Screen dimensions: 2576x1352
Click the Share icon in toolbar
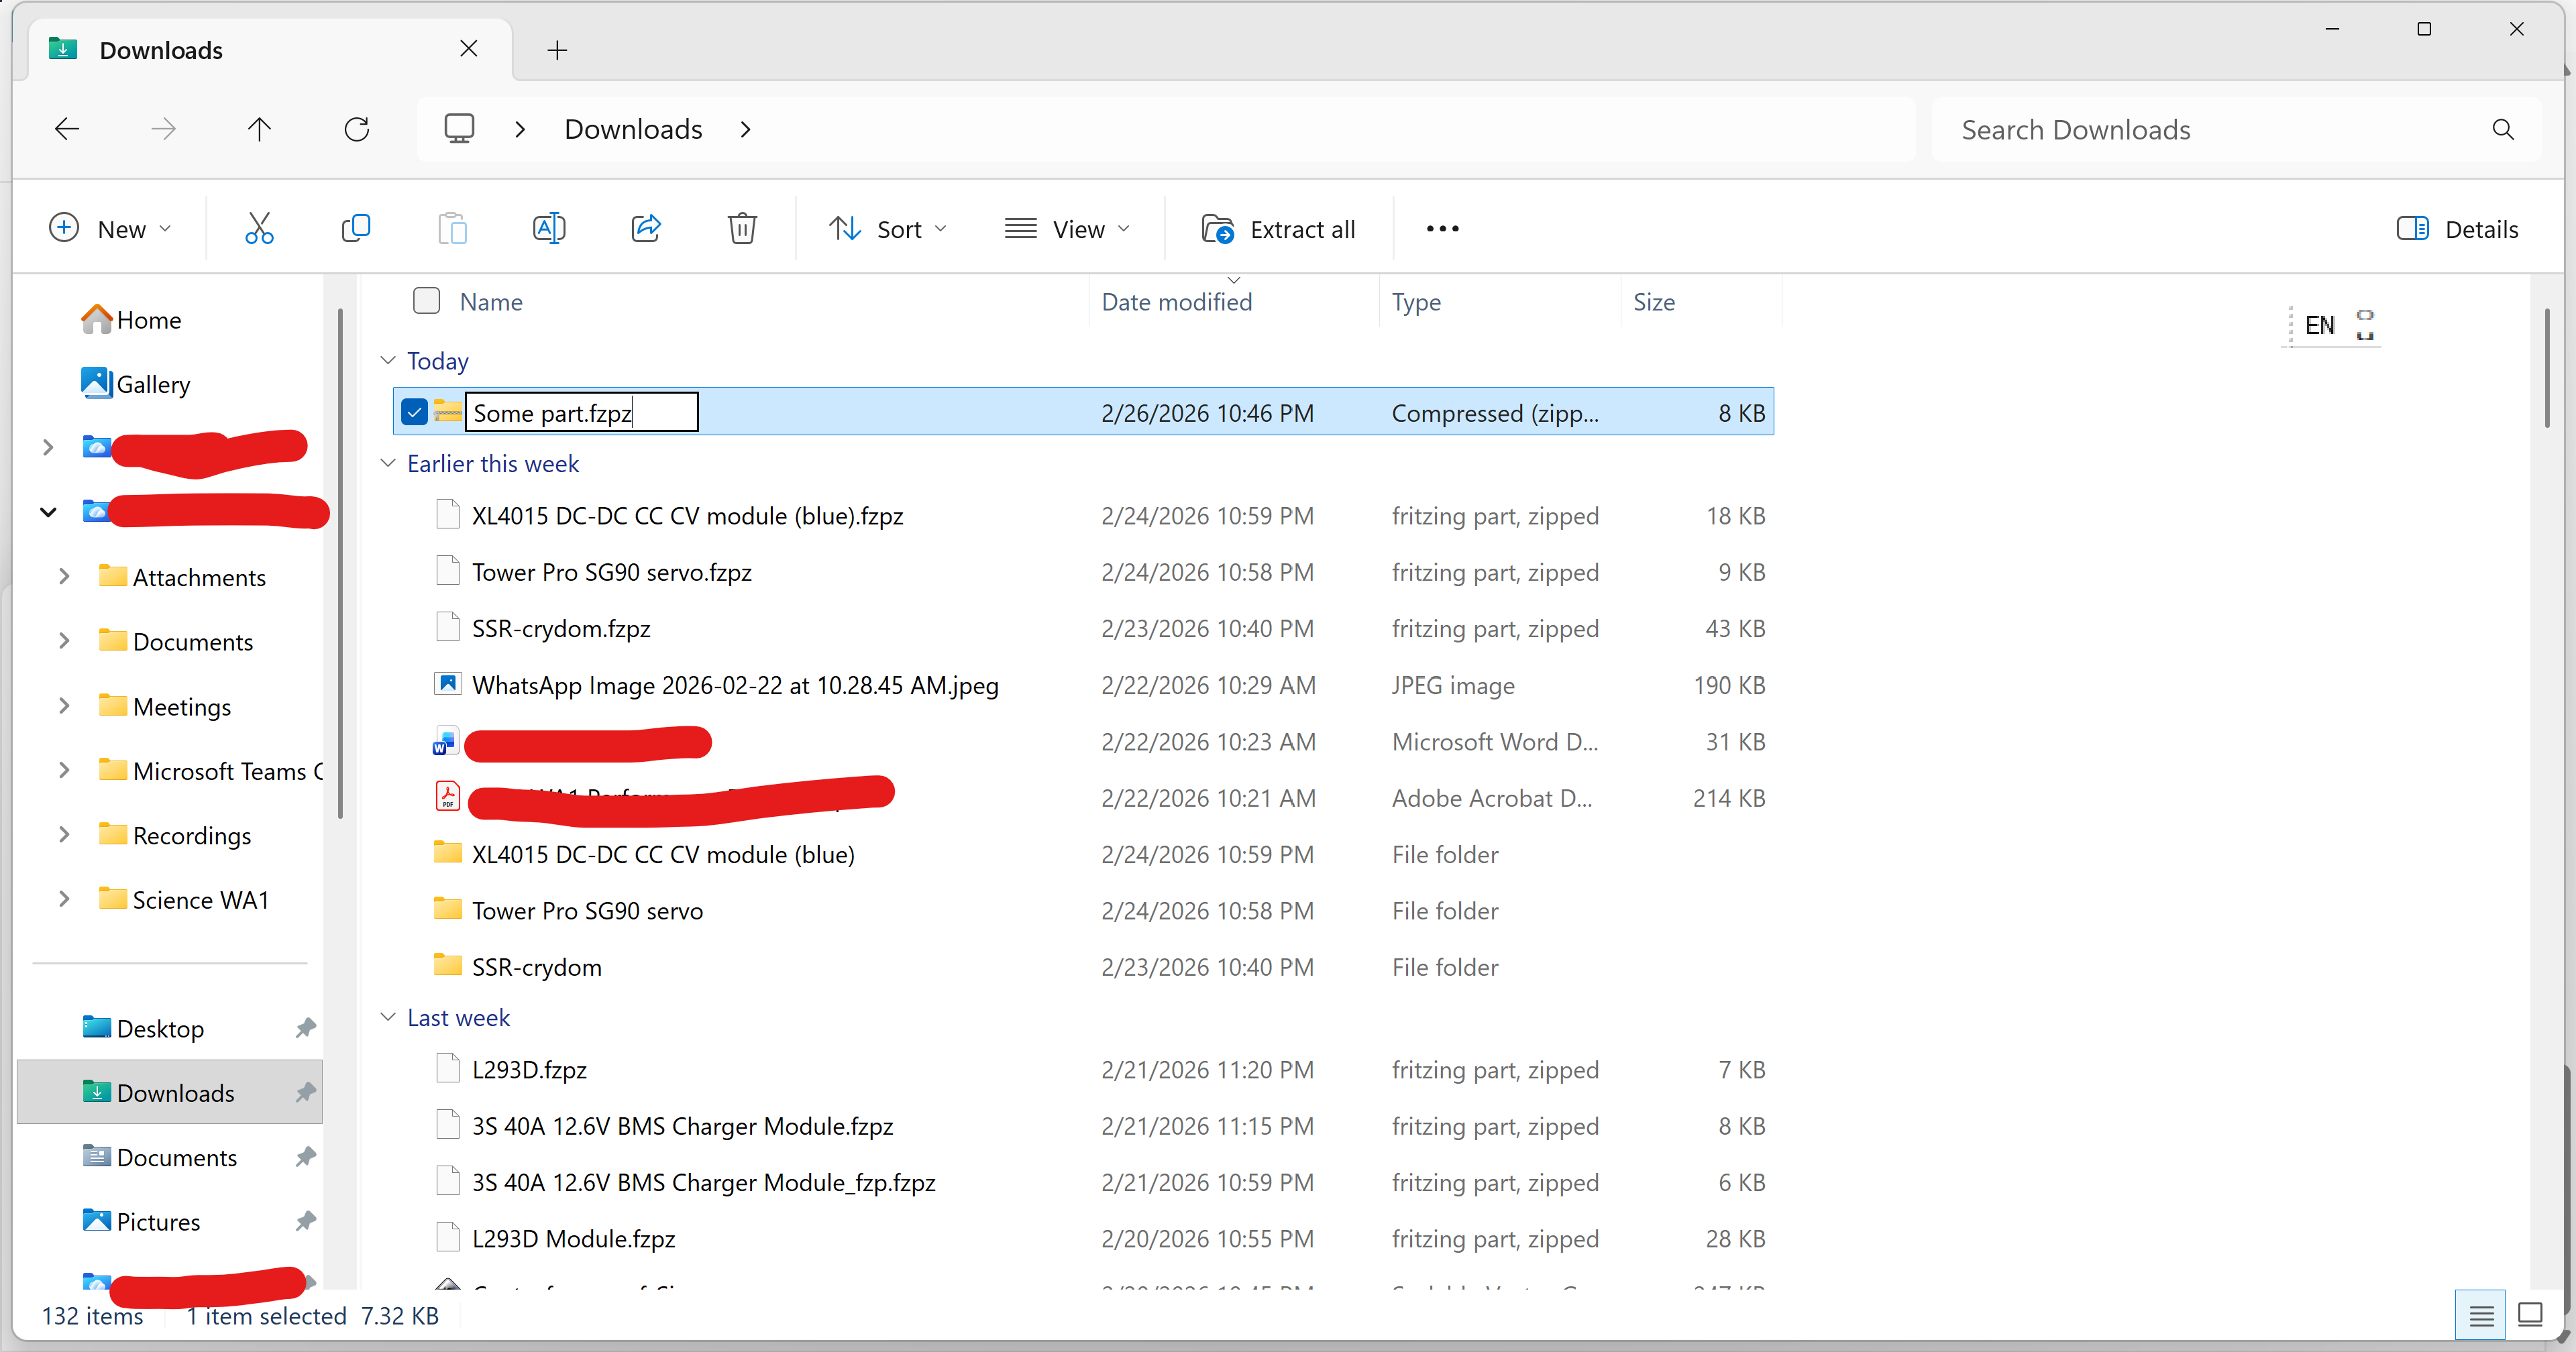(646, 229)
